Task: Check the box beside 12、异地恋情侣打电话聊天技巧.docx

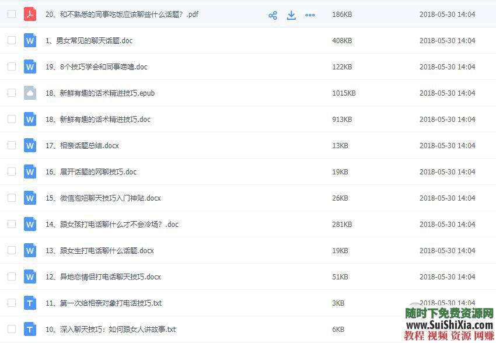Action: coord(11,276)
